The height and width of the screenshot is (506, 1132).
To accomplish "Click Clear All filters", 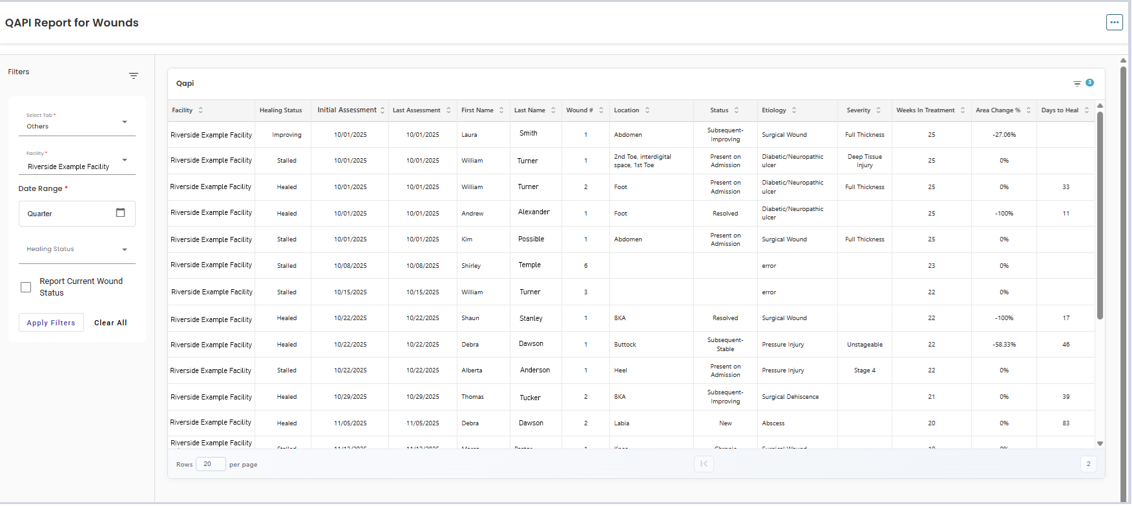I will coord(110,323).
